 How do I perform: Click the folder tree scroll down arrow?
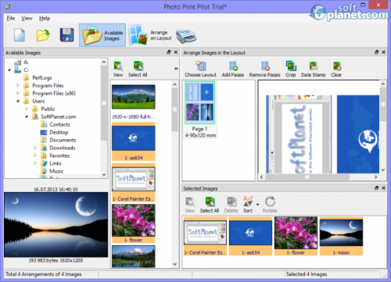point(104,174)
